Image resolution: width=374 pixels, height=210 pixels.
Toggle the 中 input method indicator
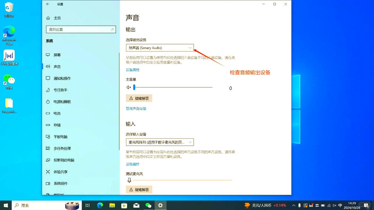tap(340, 205)
